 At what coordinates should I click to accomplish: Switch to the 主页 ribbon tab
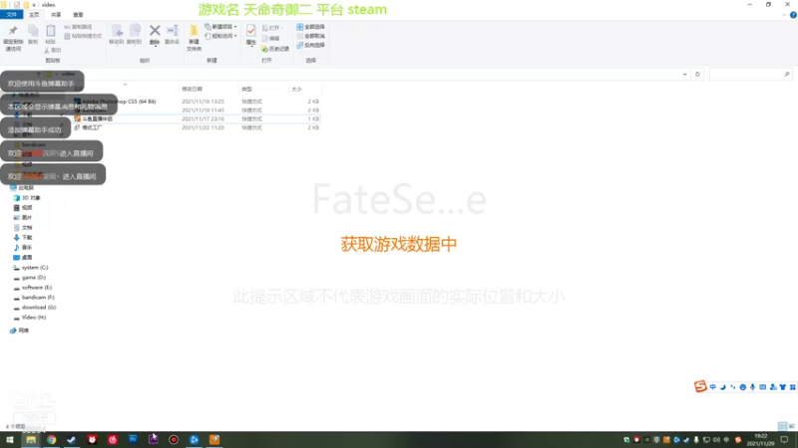pos(34,15)
